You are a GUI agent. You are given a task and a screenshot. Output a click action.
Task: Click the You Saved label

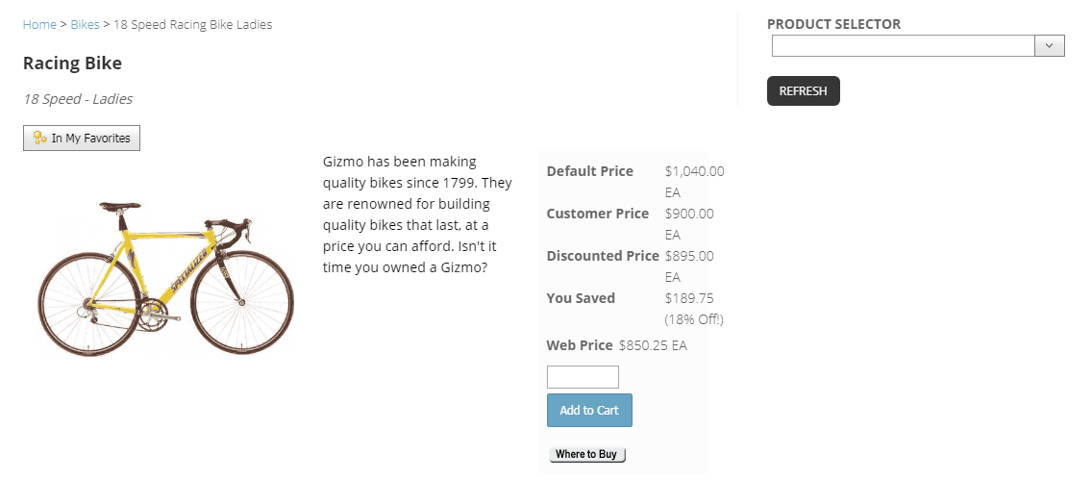pyautogui.click(x=581, y=298)
